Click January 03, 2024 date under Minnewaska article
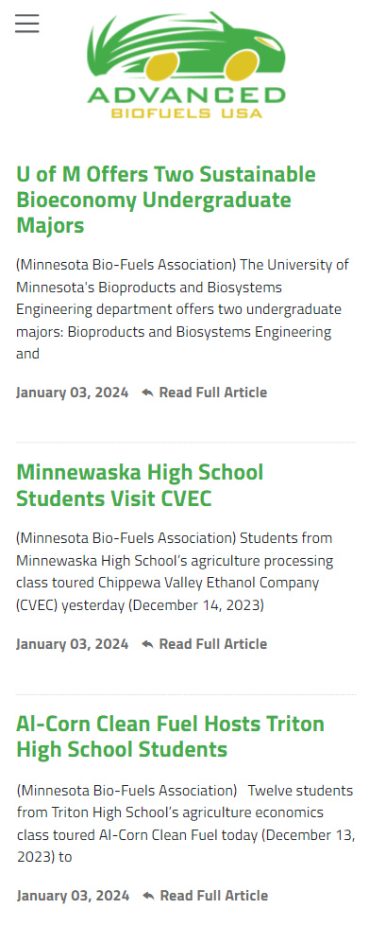 click(72, 644)
